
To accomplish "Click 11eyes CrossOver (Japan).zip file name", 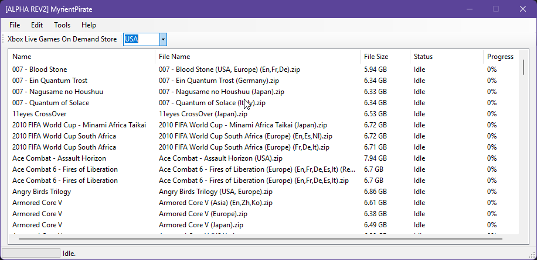I will tap(203, 114).
